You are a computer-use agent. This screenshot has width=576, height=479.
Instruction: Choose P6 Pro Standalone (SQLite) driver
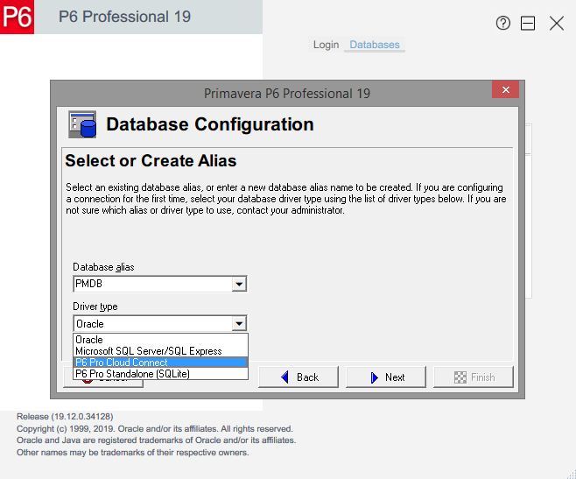click(160, 374)
